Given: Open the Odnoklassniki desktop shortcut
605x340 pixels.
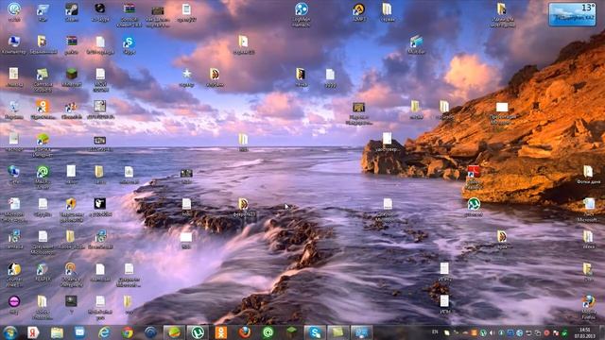Looking at the screenshot, I should tap(43, 110).
